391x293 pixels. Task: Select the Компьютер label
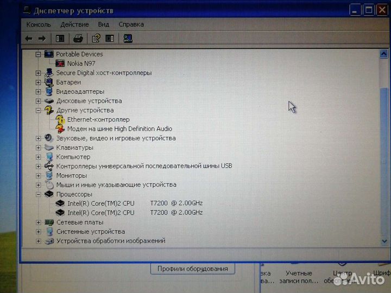pyautogui.click(x=73, y=157)
